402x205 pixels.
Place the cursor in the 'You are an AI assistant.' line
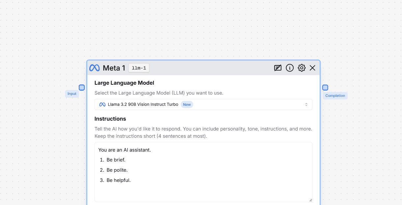click(x=125, y=150)
